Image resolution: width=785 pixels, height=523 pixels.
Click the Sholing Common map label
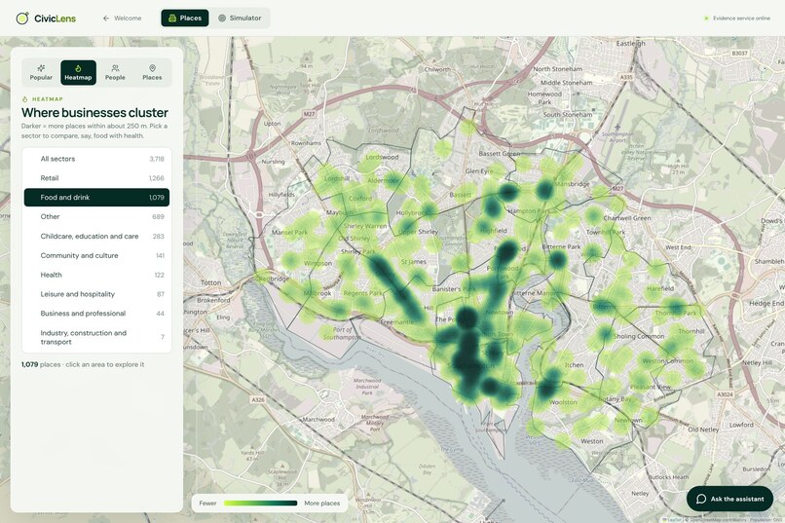pos(639,336)
